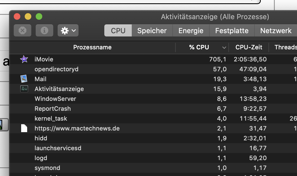Image resolution: width=297 pixels, height=176 pixels.
Task: Click the mactechnews.de document icon
Action: (x=24, y=128)
